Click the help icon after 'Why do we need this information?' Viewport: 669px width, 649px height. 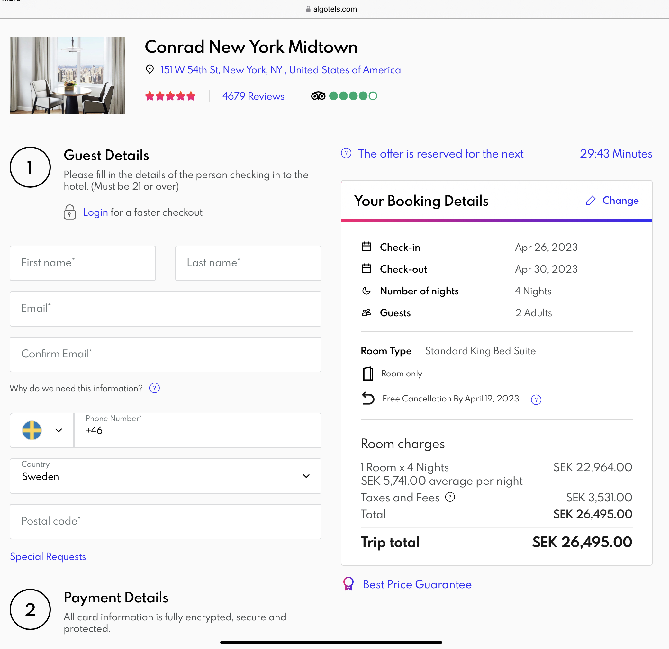point(155,388)
